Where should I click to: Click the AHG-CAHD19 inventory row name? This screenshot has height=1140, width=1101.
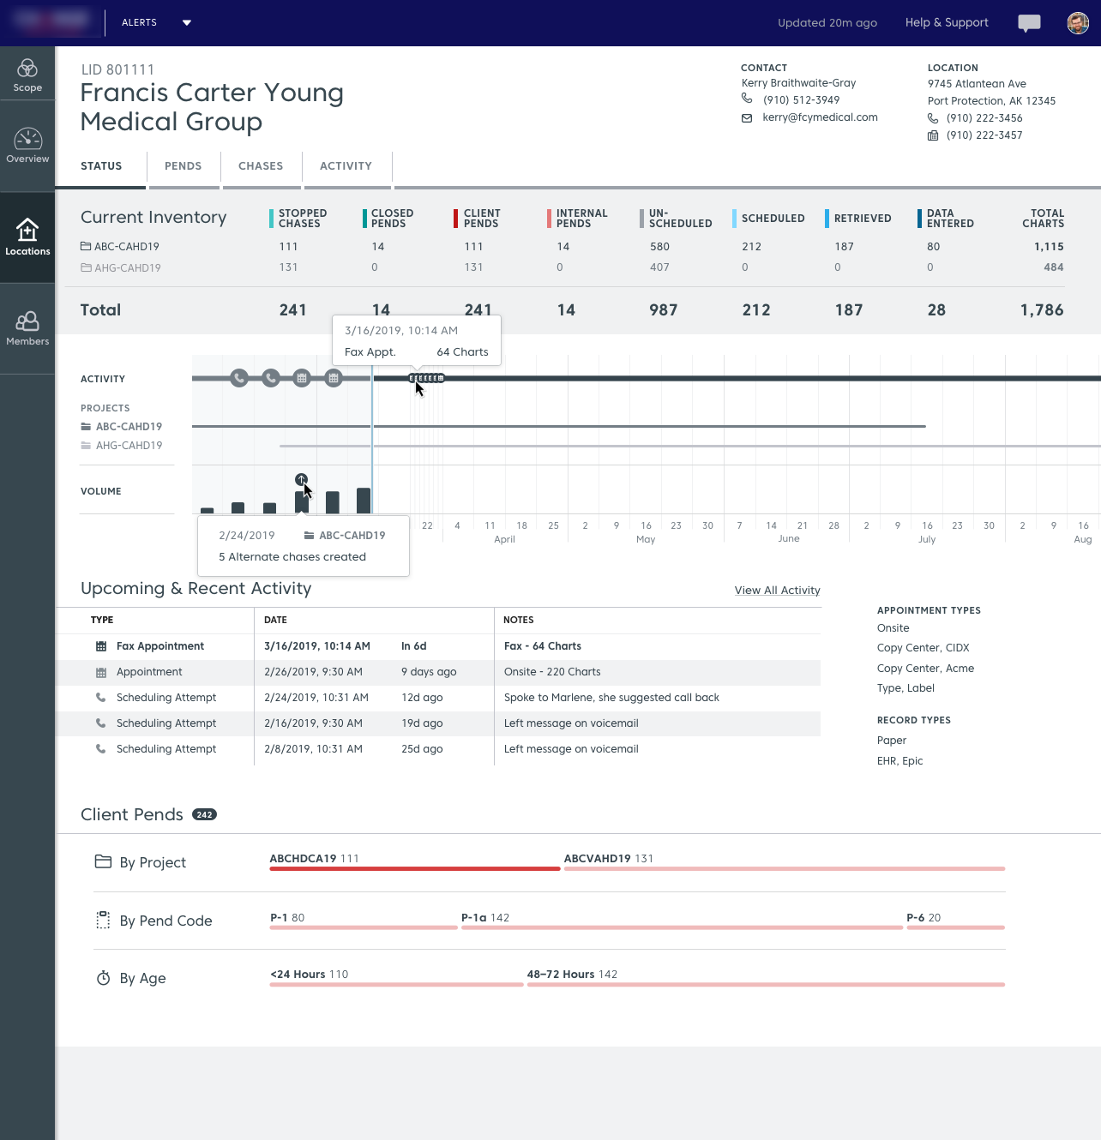coord(128,268)
